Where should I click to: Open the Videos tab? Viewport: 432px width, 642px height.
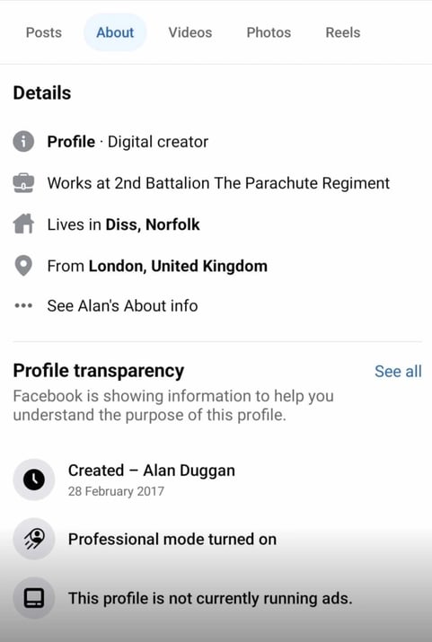pyautogui.click(x=190, y=32)
